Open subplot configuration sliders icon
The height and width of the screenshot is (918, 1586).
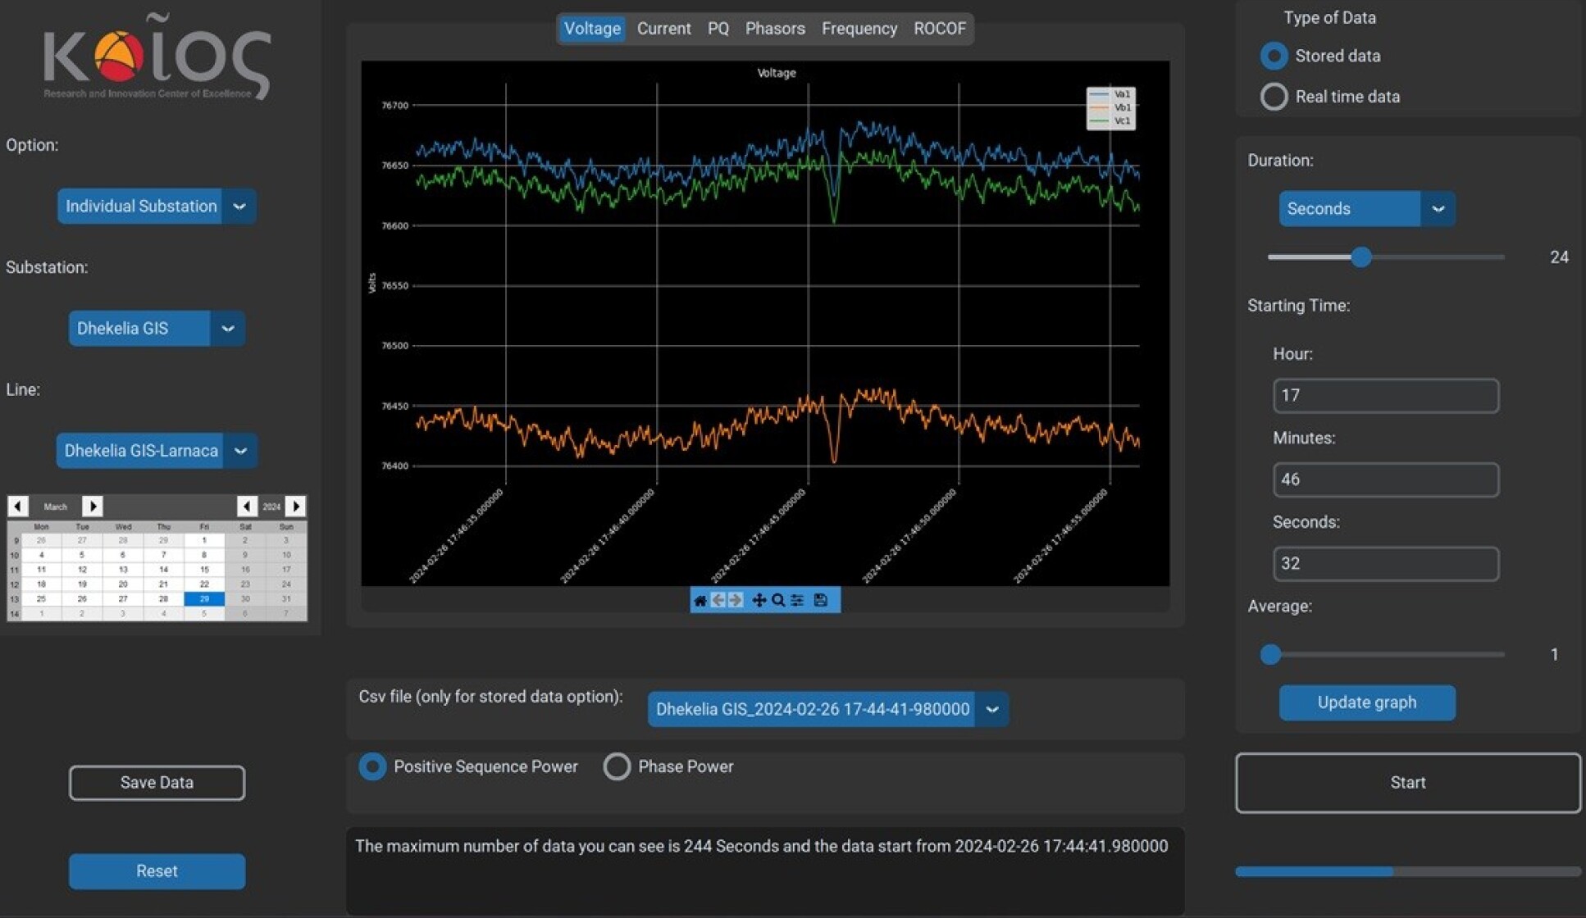coord(798,601)
